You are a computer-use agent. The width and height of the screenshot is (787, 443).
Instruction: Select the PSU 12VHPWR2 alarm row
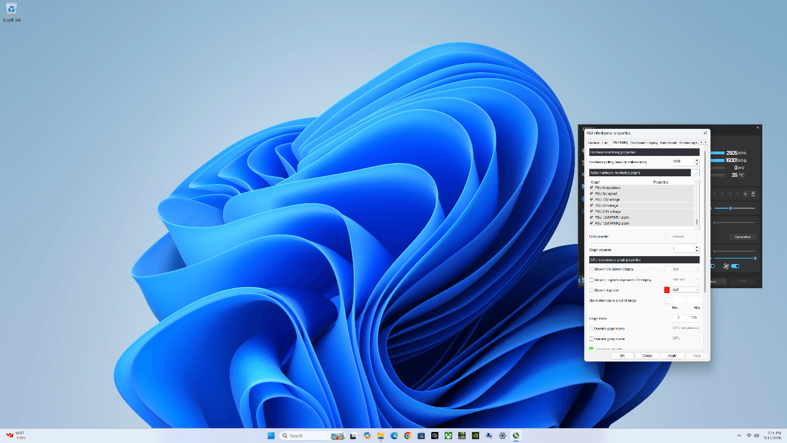642,223
